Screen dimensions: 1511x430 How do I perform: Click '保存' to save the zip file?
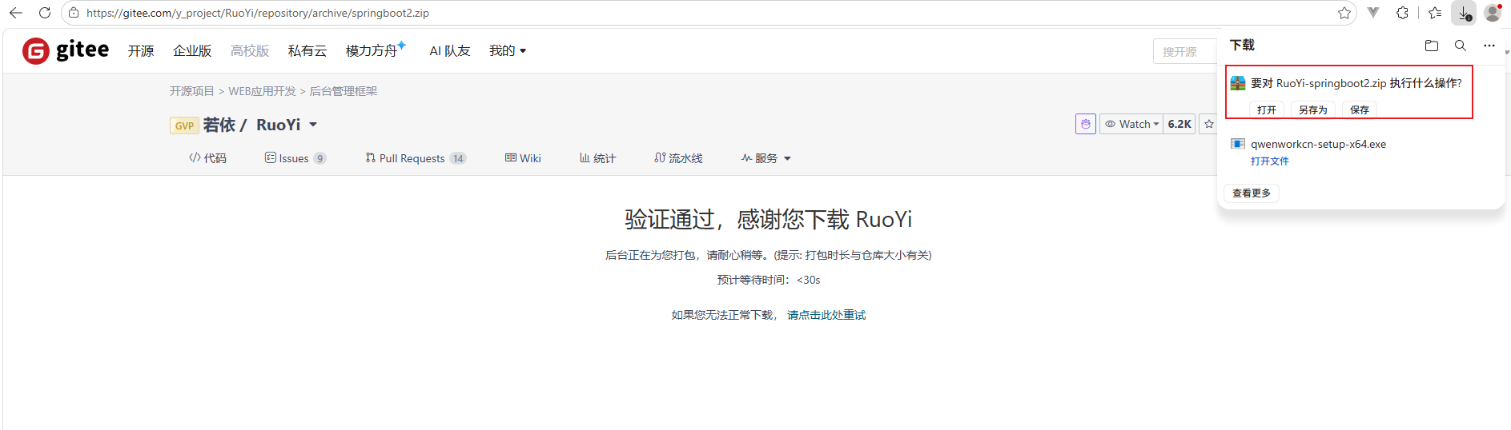(x=1360, y=109)
